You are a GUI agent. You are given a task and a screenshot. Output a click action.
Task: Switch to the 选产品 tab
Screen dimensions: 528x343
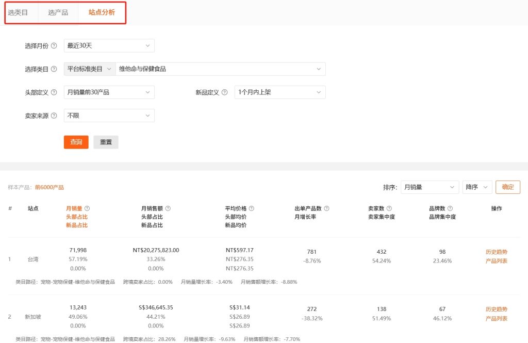click(58, 13)
